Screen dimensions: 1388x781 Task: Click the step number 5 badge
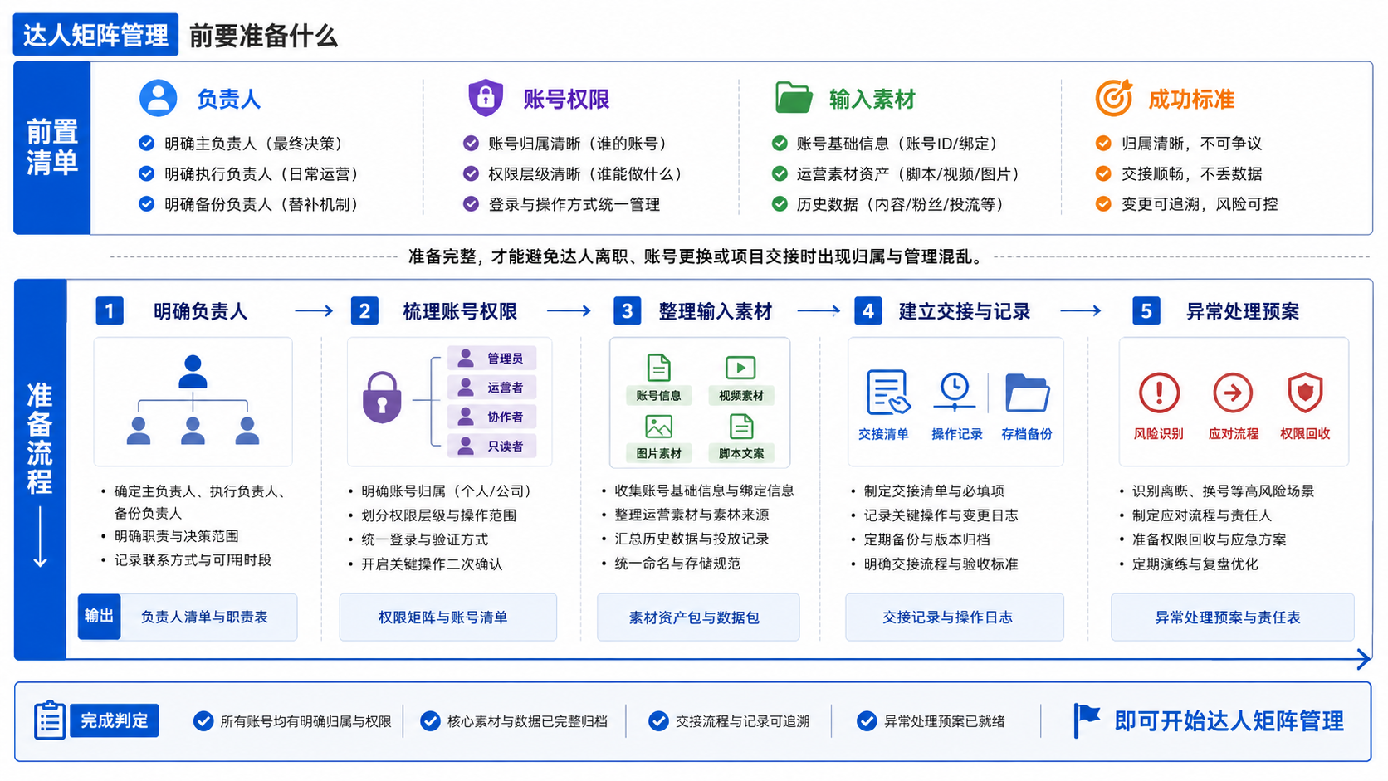[1146, 310]
